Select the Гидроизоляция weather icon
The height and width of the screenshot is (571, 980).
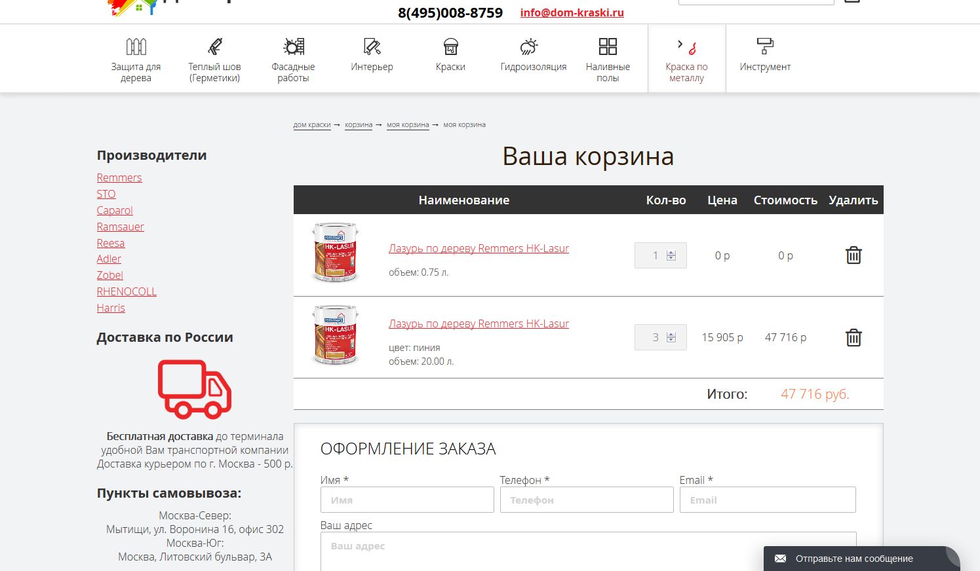tap(529, 46)
